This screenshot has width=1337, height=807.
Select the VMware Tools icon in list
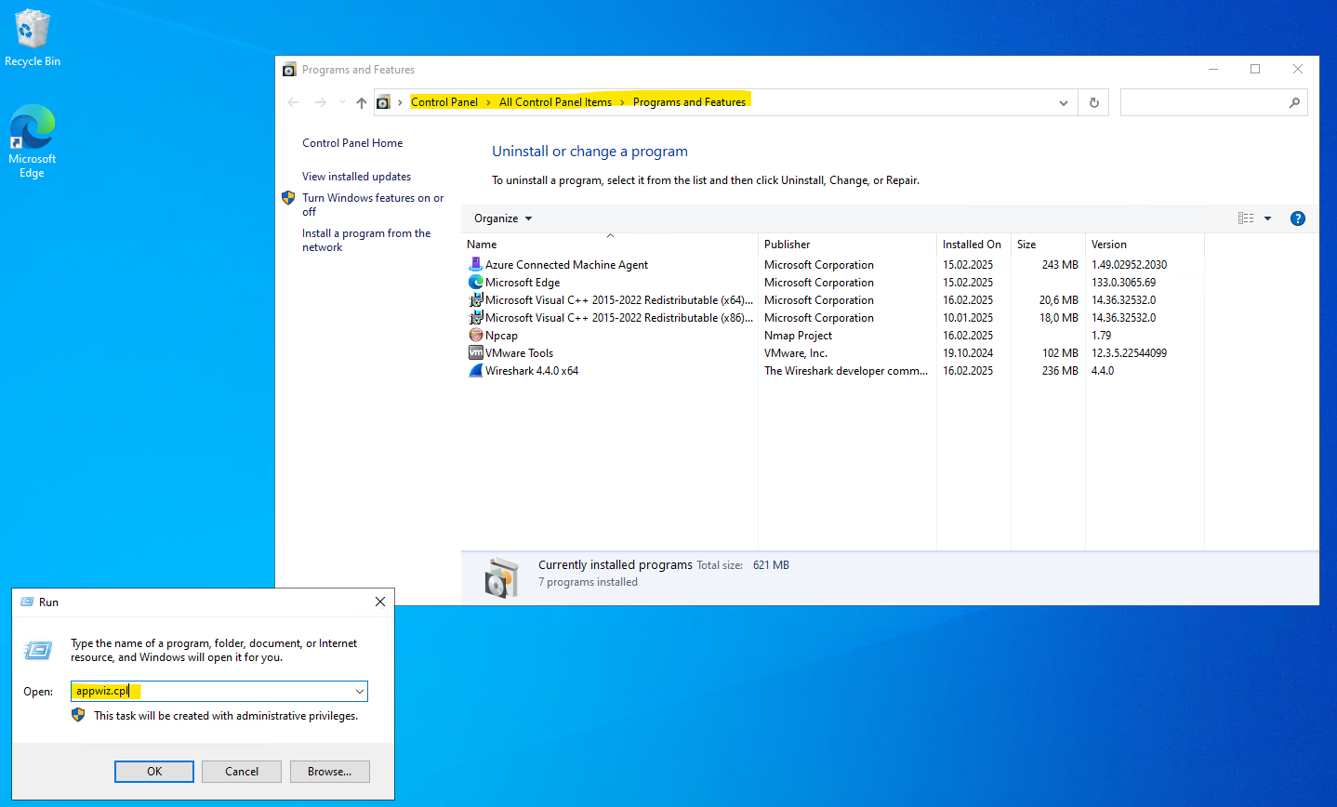(x=475, y=352)
